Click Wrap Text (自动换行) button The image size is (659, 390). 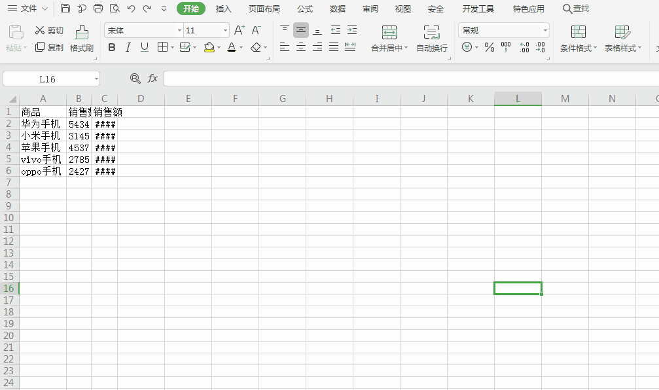432,38
